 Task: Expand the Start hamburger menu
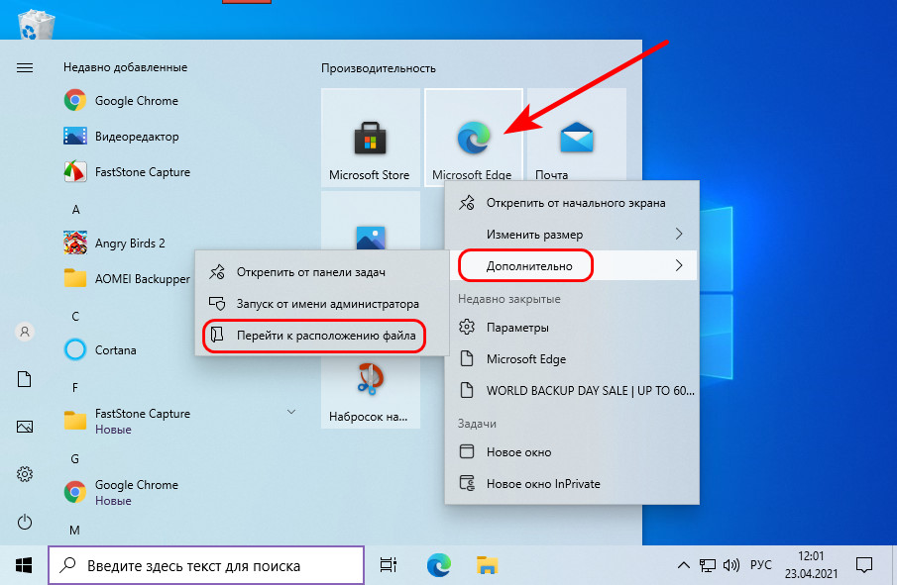[x=25, y=67]
